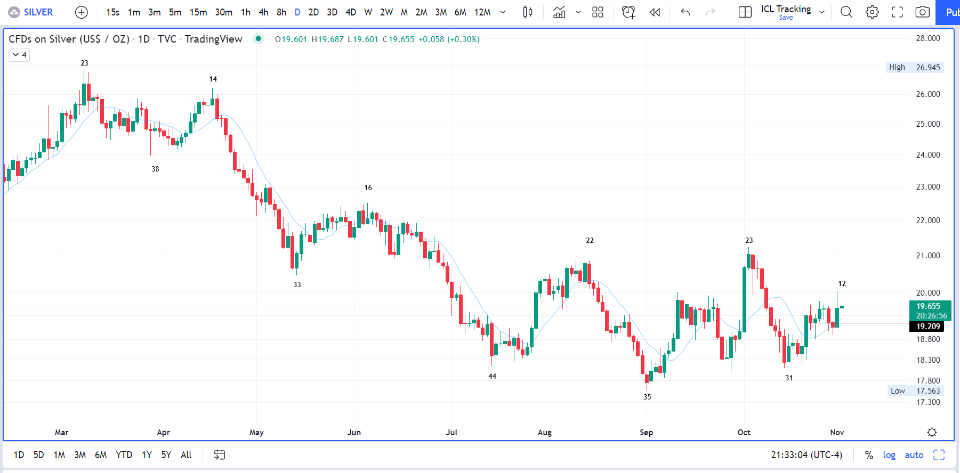Set date range to 1Y
Image resolution: width=960 pixels, height=473 pixels.
(x=147, y=455)
